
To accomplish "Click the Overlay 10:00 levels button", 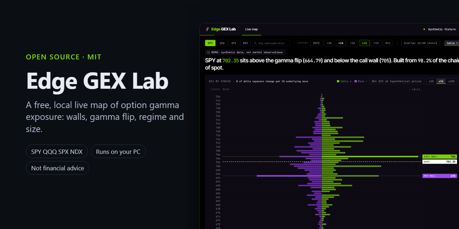I will 421,43.
